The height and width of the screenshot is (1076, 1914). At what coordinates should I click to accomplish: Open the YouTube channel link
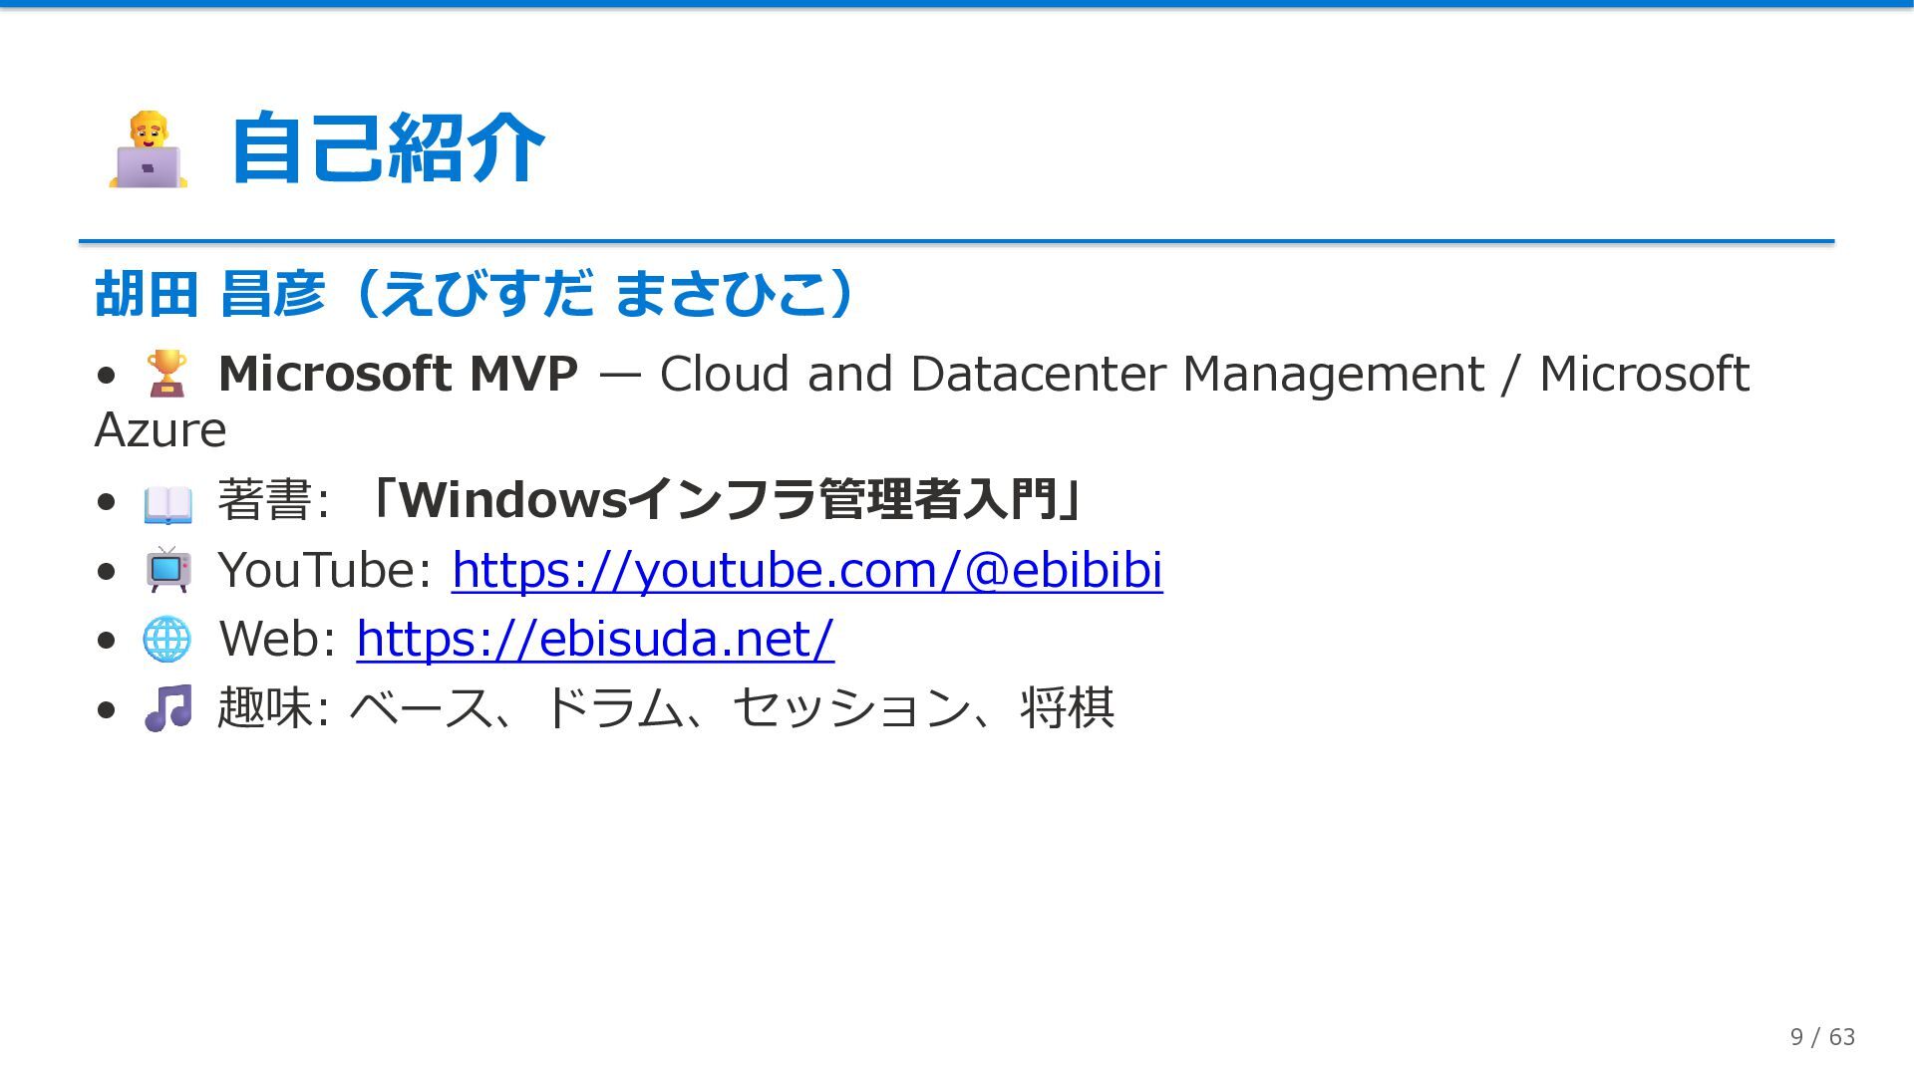click(805, 571)
